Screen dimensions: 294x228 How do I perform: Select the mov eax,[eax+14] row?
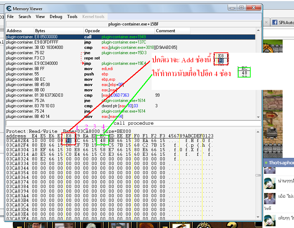tap(131, 116)
